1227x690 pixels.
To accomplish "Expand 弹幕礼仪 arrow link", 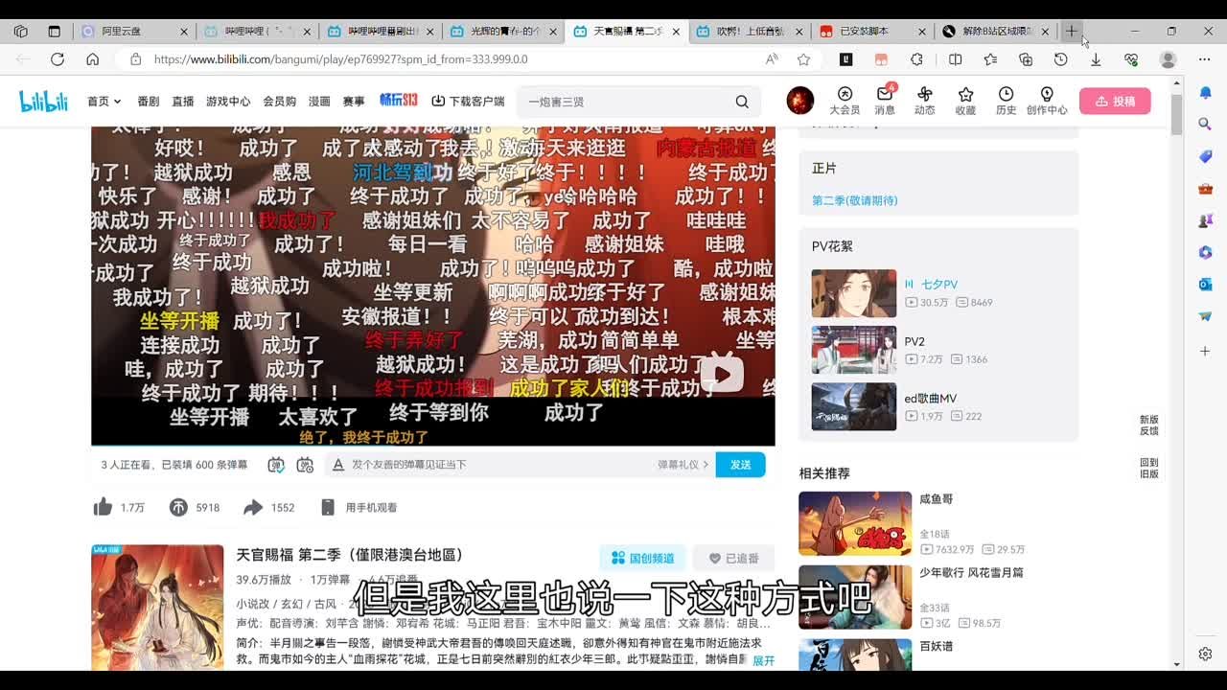I will click(x=683, y=465).
